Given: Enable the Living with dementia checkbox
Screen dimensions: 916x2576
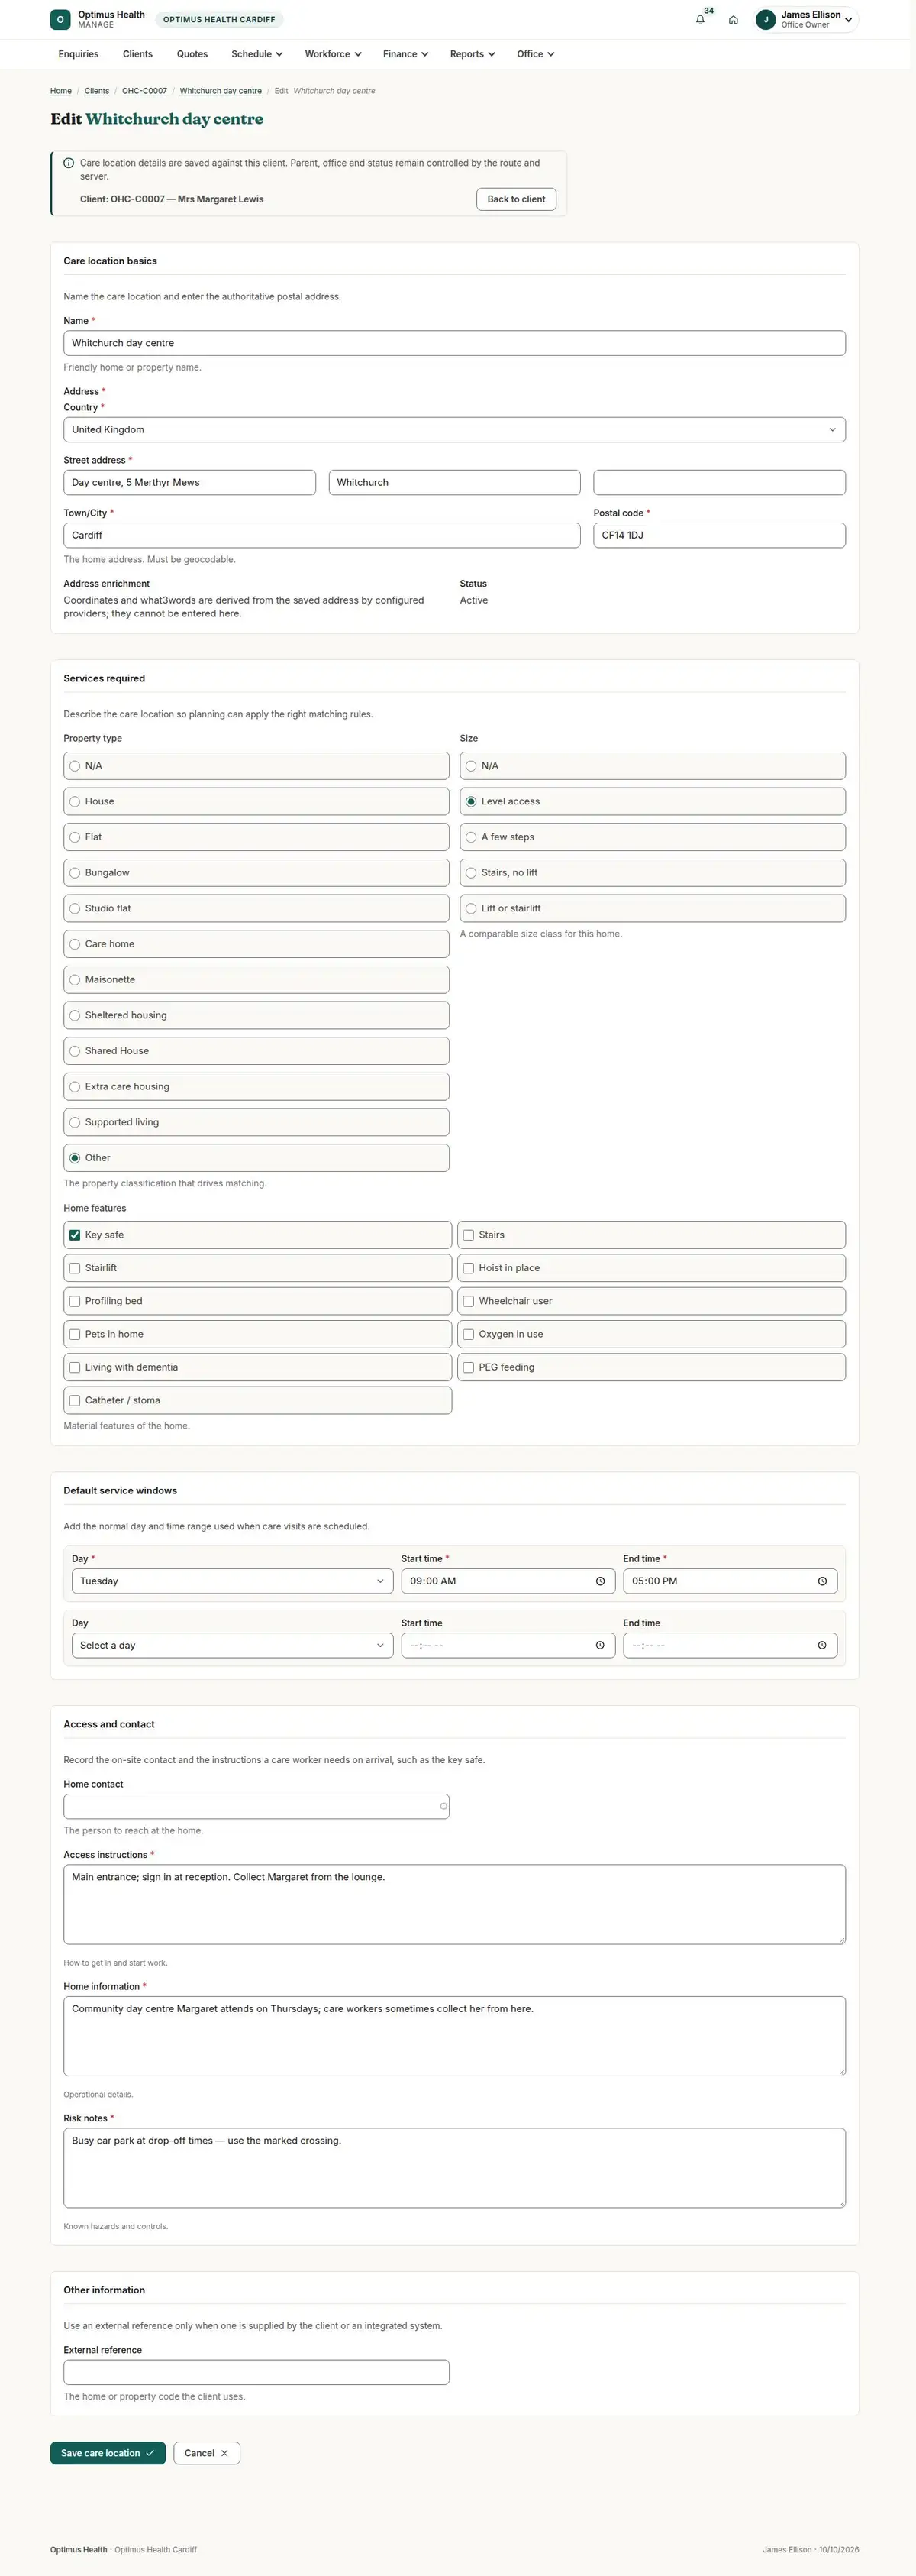Looking at the screenshot, I should pyautogui.click(x=75, y=1367).
